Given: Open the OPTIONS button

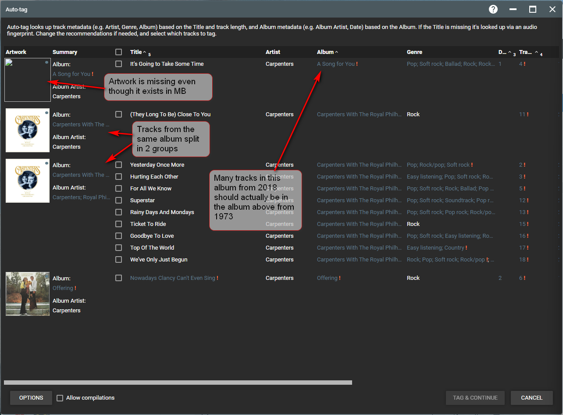Looking at the screenshot, I should tap(31, 398).
